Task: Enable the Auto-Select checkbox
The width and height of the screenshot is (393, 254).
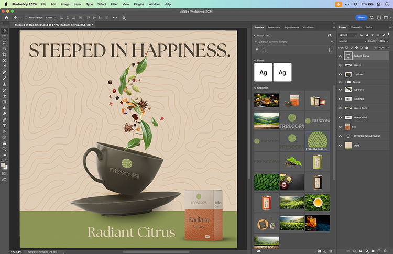Action: [27, 17]
